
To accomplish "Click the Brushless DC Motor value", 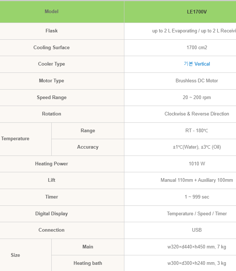I will coord(197,81).
